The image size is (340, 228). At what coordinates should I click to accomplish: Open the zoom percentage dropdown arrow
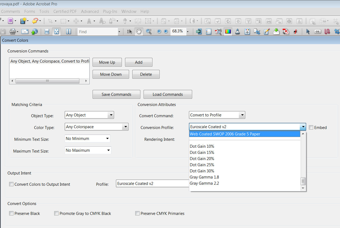(x=188, y=32)
